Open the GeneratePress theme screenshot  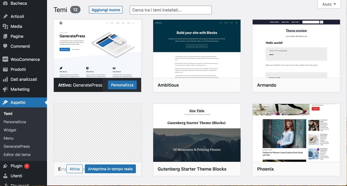[97, 49]
